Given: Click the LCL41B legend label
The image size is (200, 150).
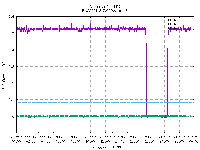Looking at the screenshot, I should [174, 24].
